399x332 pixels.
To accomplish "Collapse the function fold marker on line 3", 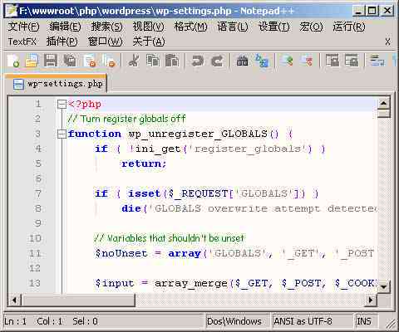I will click(x=62, y=134).
